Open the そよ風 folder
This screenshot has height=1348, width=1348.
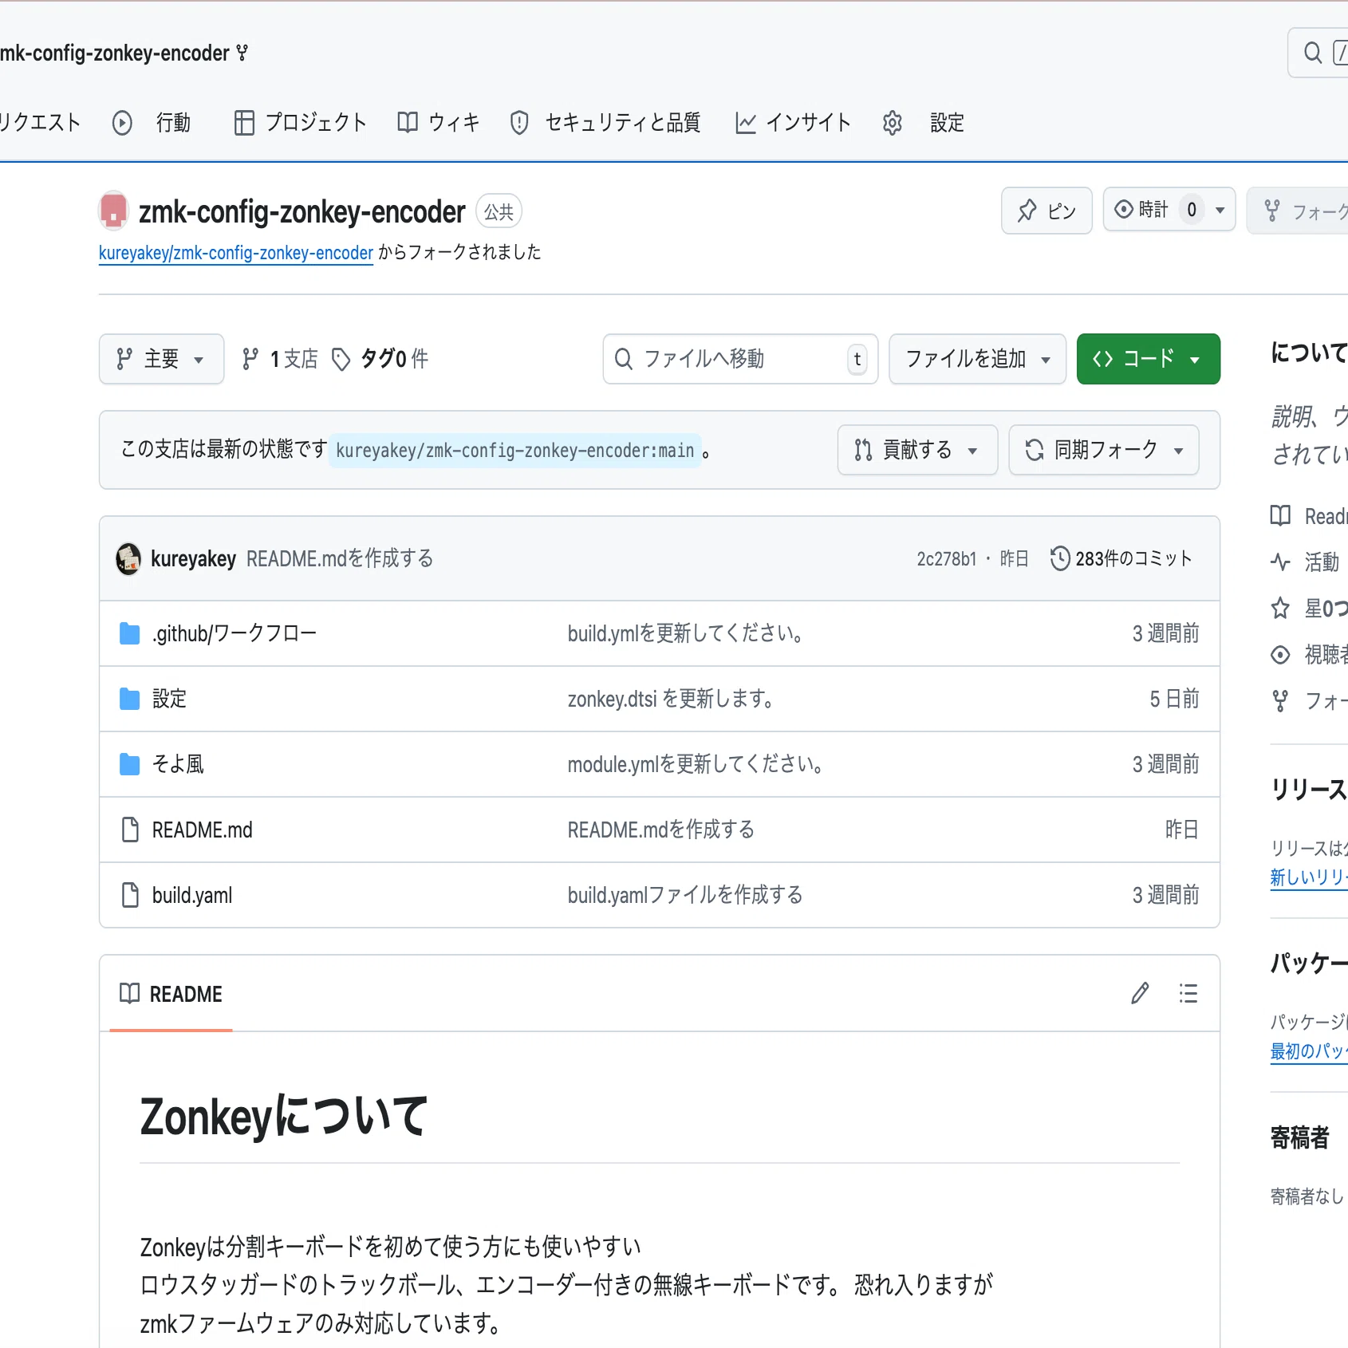(x=178, y=764)
